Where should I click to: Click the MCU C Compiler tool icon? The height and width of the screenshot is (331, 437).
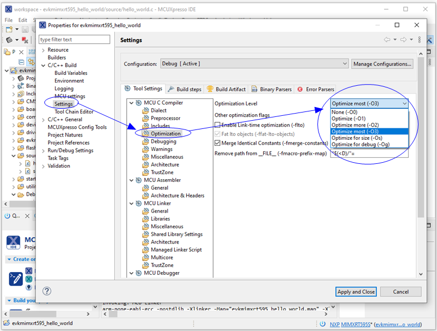pyautogui.click(x=139, y=103)
